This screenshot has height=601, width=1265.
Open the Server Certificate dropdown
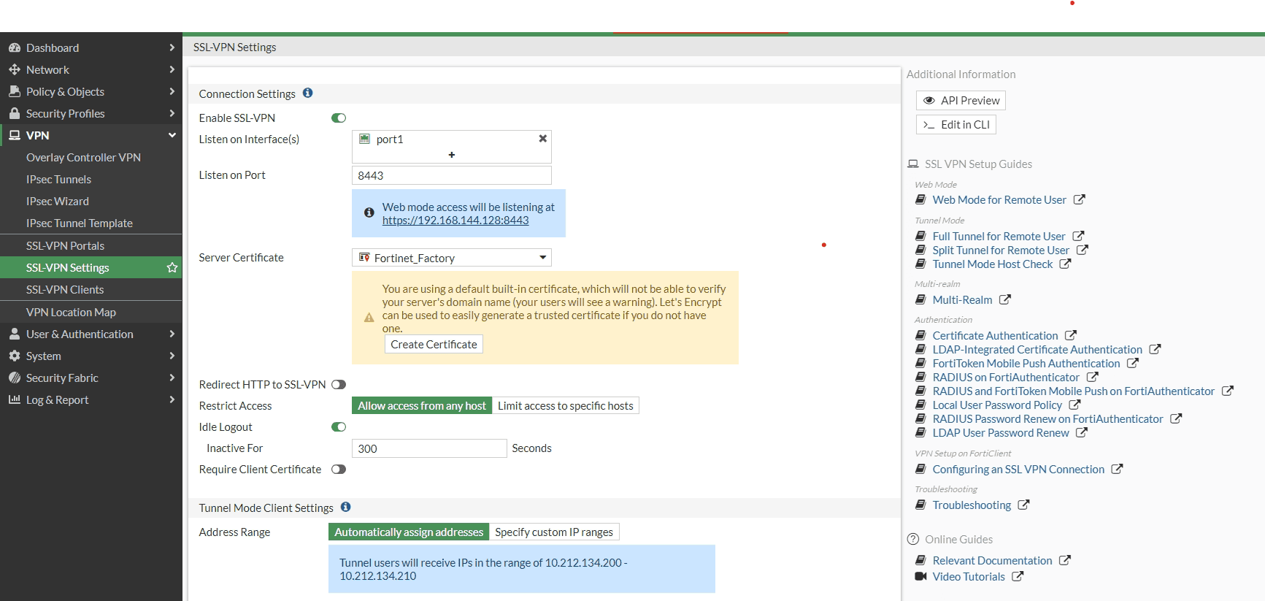tap(452, 257)
